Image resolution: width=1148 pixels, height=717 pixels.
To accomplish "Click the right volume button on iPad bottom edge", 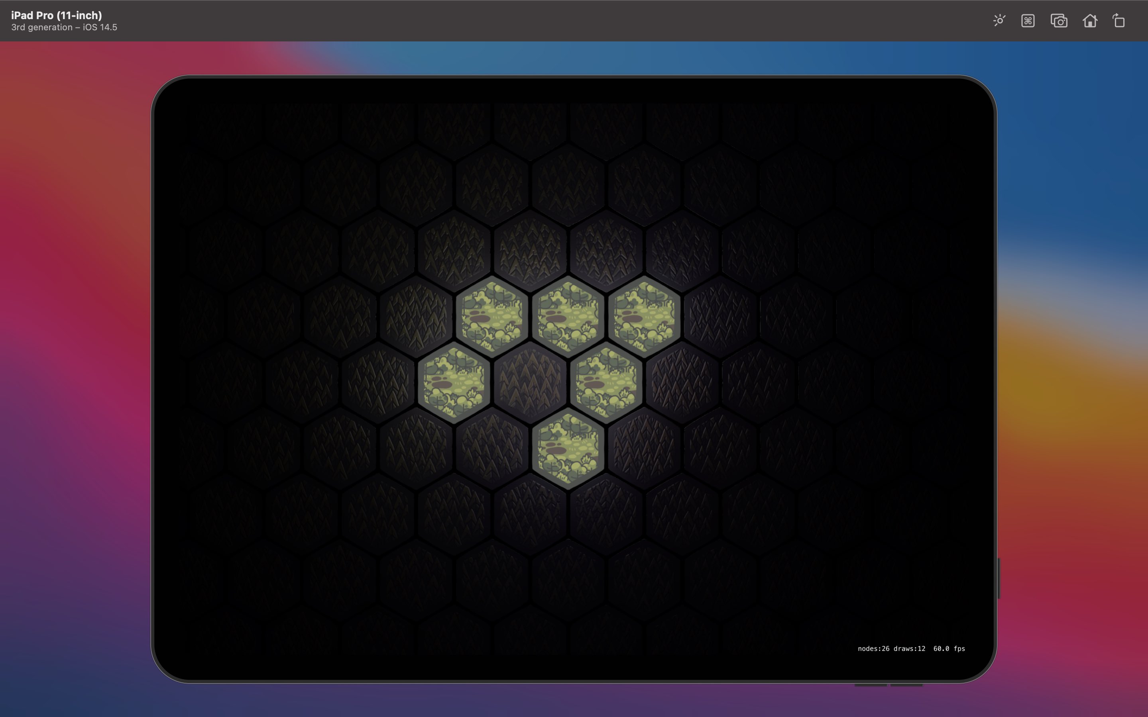I will click(906, 685).
